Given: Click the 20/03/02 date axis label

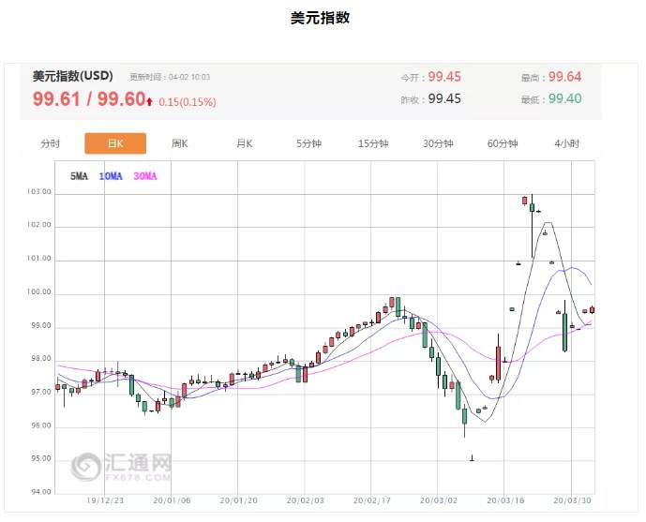Looking at the screenshot, I should [x=439, y=500].
